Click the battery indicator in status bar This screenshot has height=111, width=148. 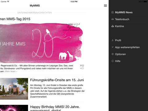pyautogui.click(x=145, y=2)
